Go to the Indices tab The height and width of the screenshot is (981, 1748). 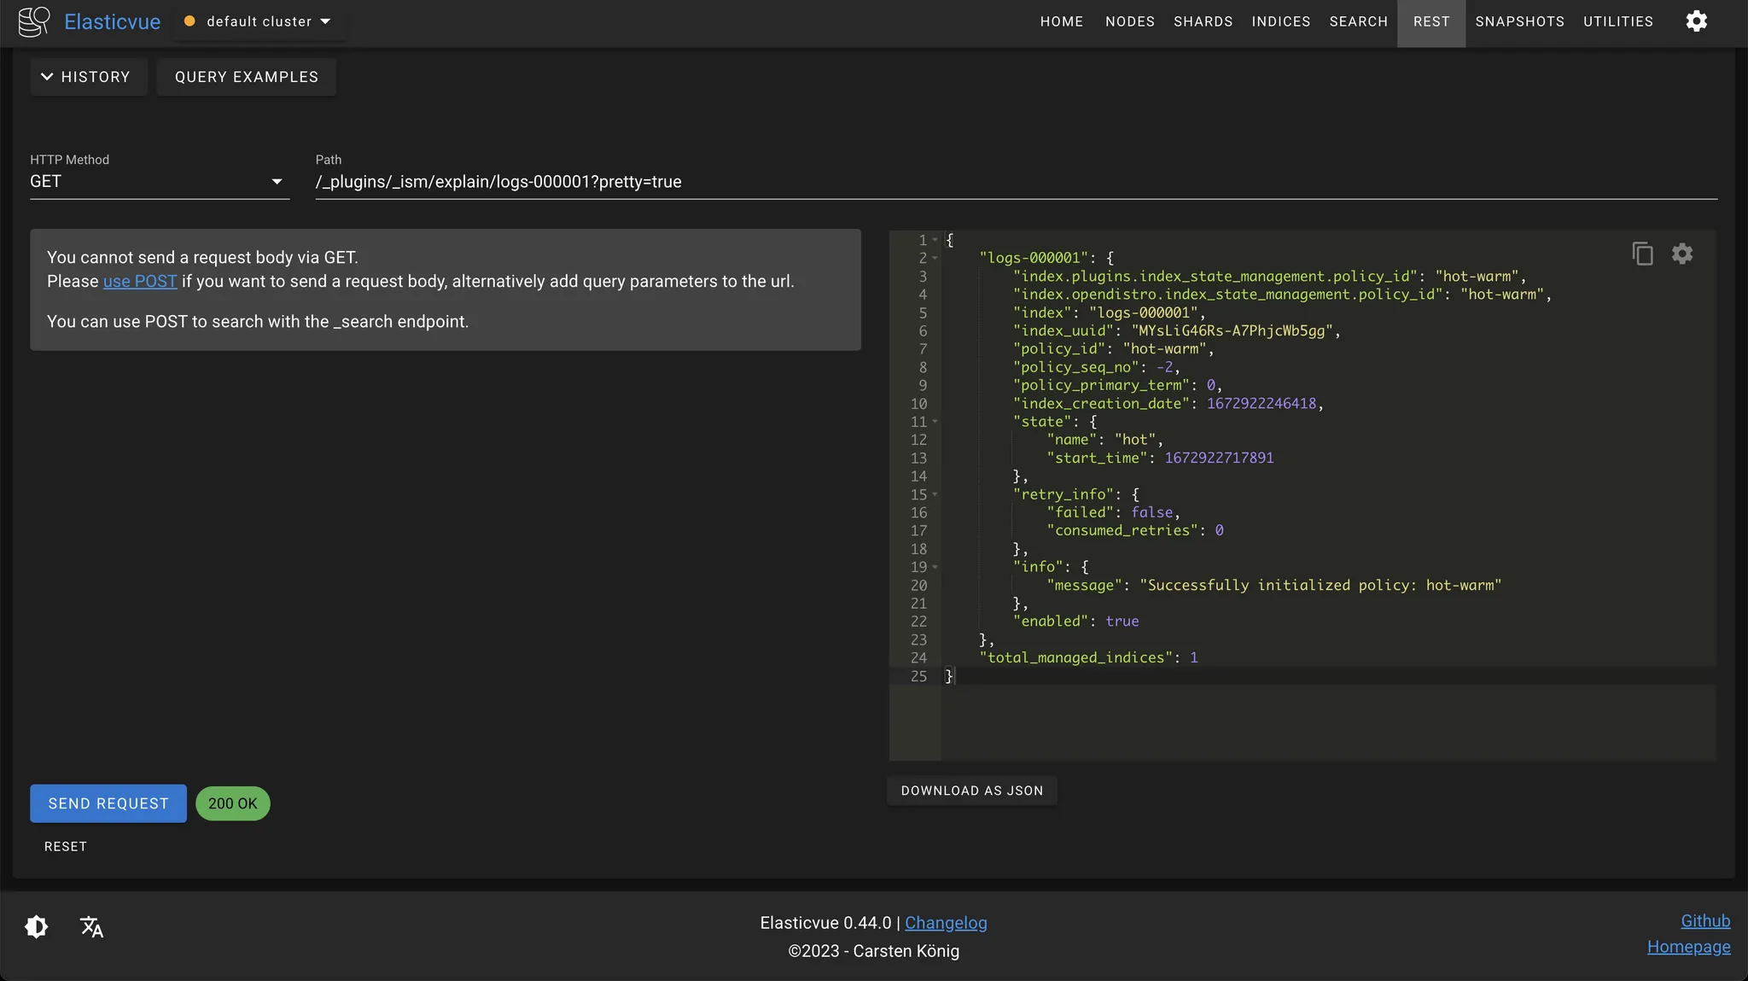1280,21
